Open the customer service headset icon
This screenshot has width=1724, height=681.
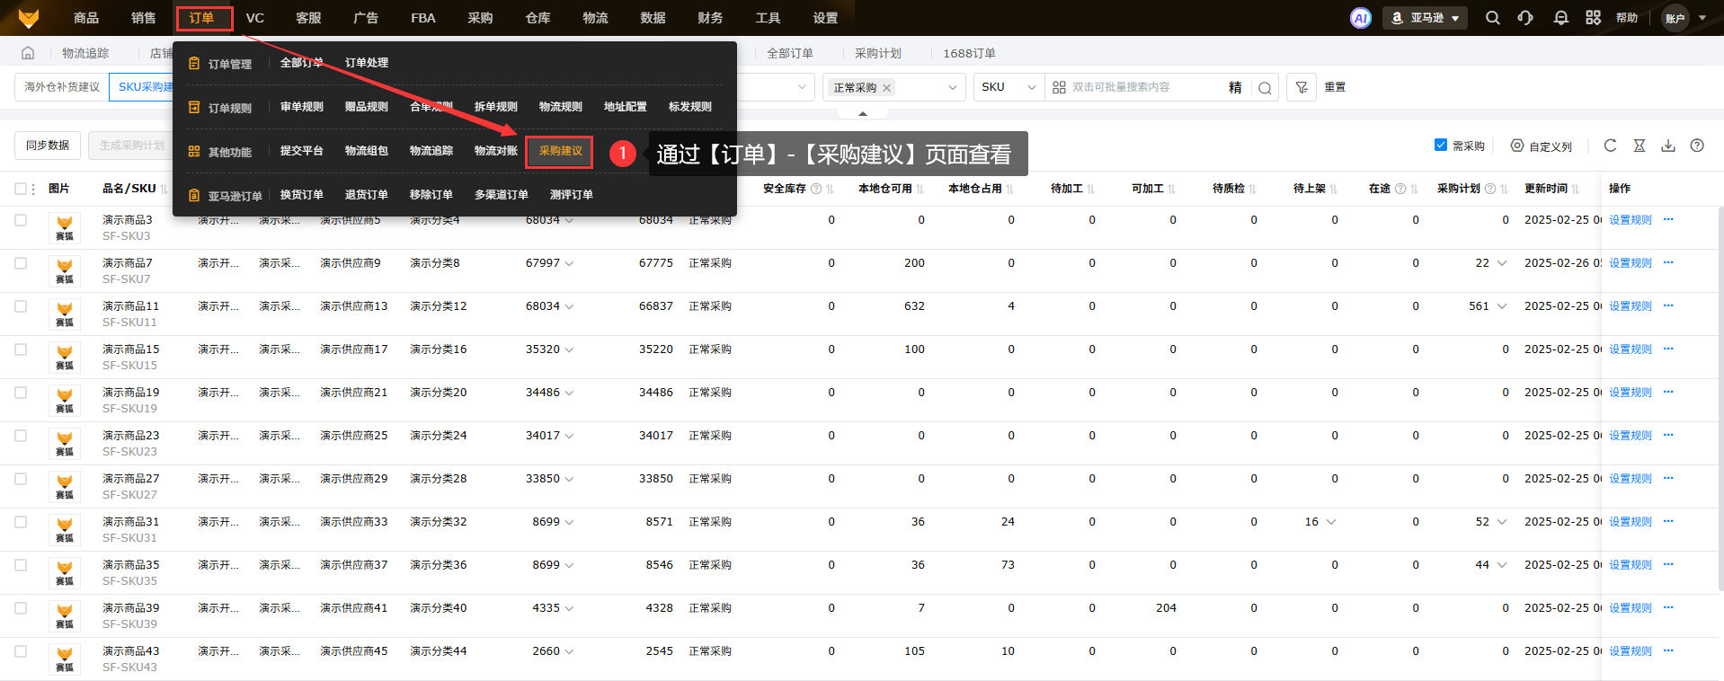click(1525, 18)
